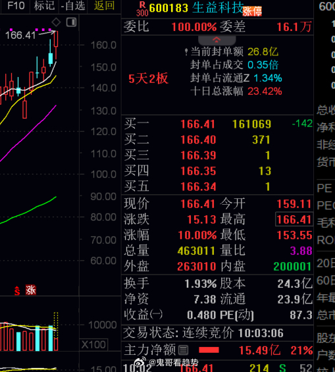The height and width of the screenshot is (372, 335).
Task: Click the 内盘 value 200001
Action: click(292, 267)
